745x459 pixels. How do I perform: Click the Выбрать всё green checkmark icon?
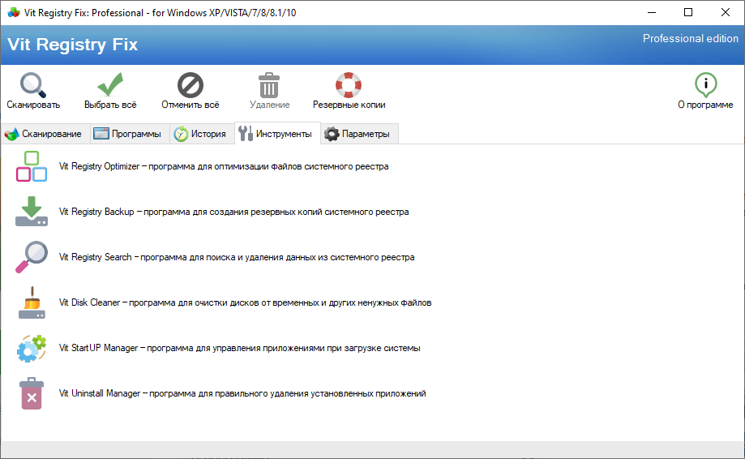pos(110,84)
